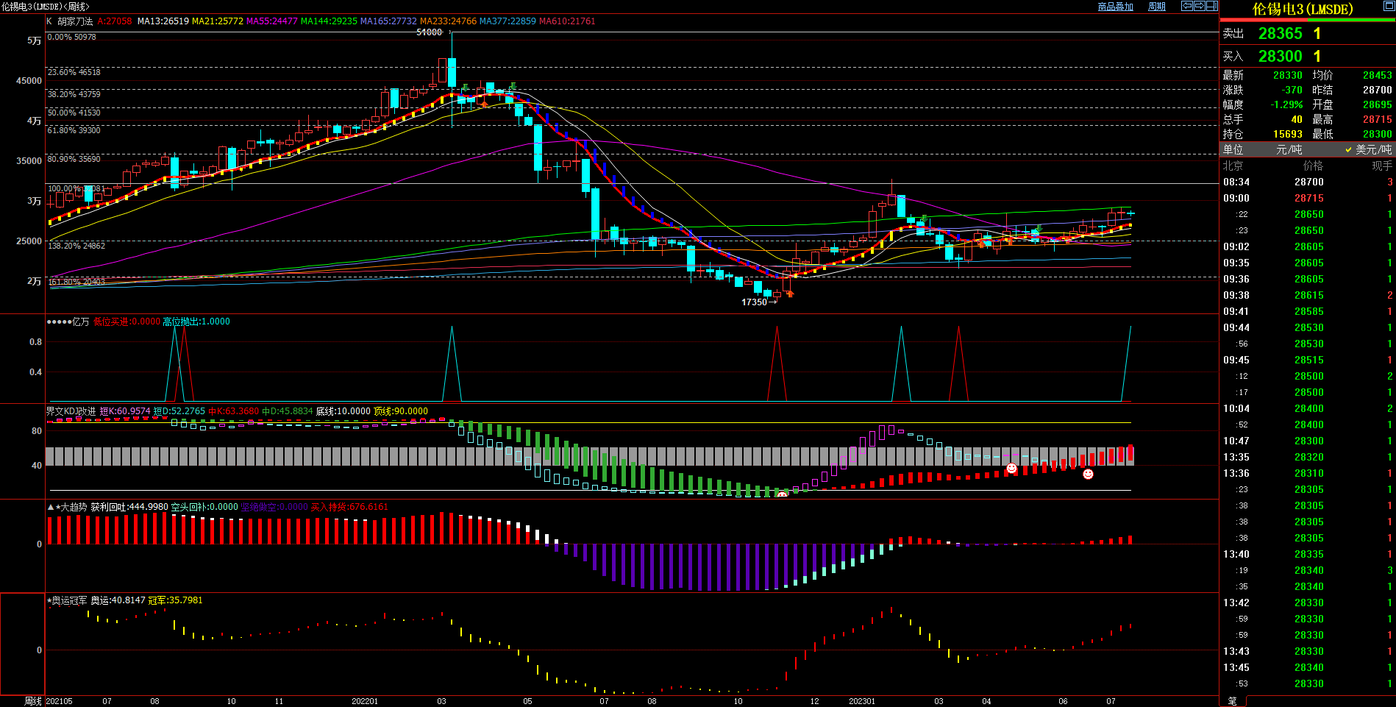This screenshot has height=707, width=1396.
Task: Click the smiley signal near the KD bottom line
Action: coord(782,495)
